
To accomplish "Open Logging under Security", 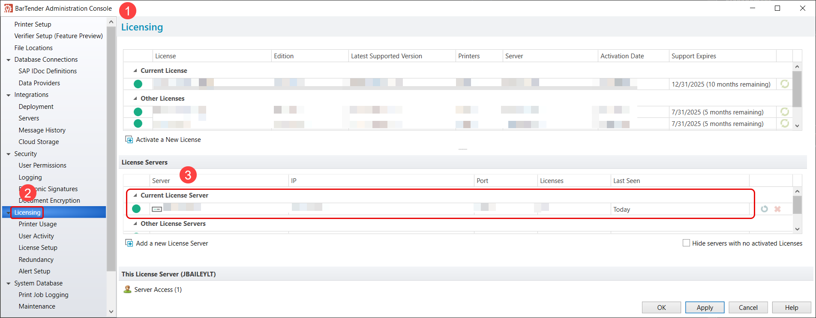I will click(x=30, y=177).
